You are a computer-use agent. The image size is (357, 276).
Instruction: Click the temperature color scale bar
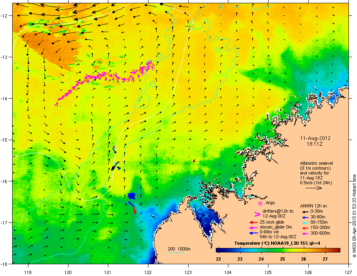[278, 250]
